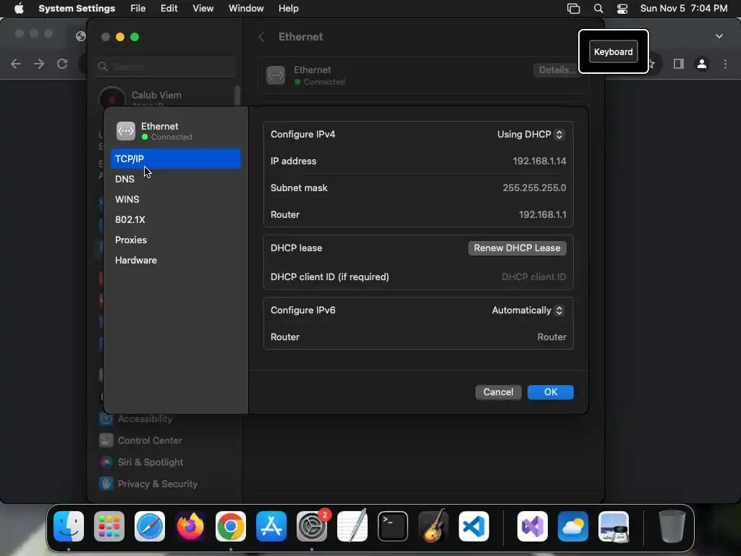Switch to the DNS tab

click(176, 180)
